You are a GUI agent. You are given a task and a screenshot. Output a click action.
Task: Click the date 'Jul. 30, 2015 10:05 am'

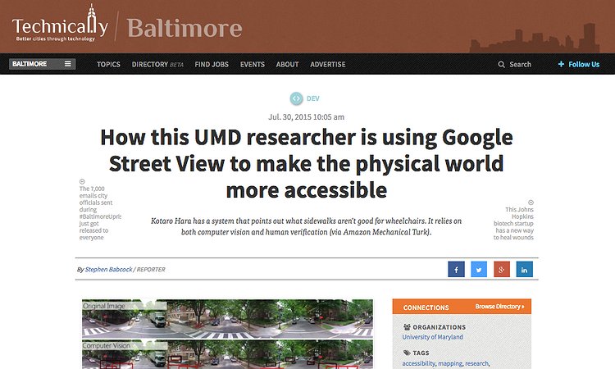[x=307, y=117]
